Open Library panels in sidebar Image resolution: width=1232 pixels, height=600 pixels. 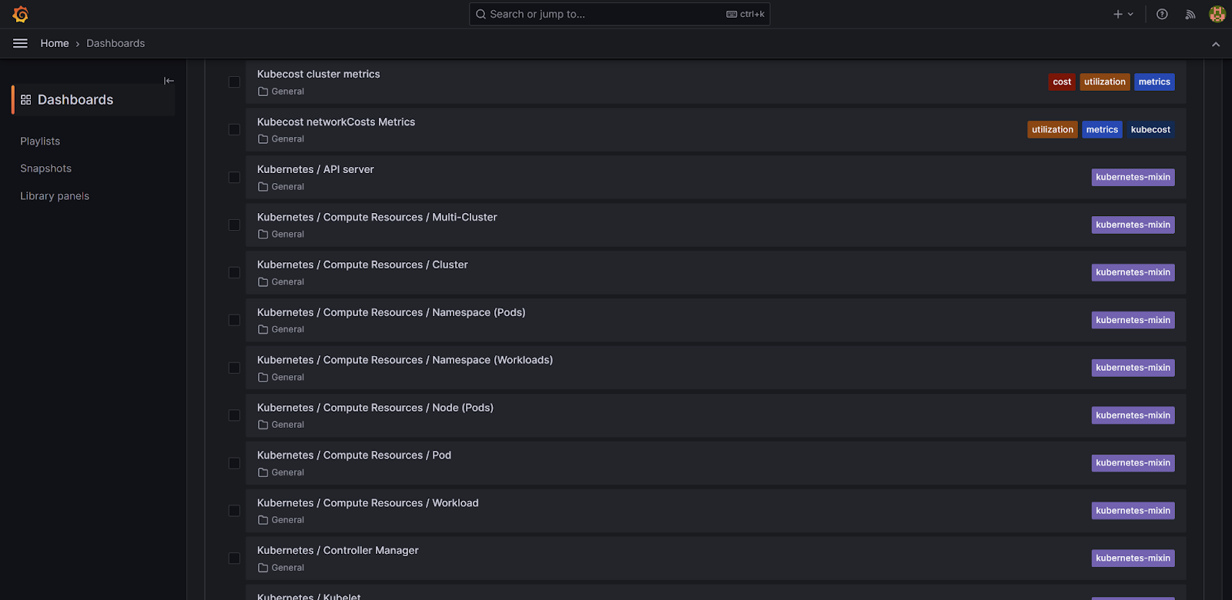pos(55,196)
